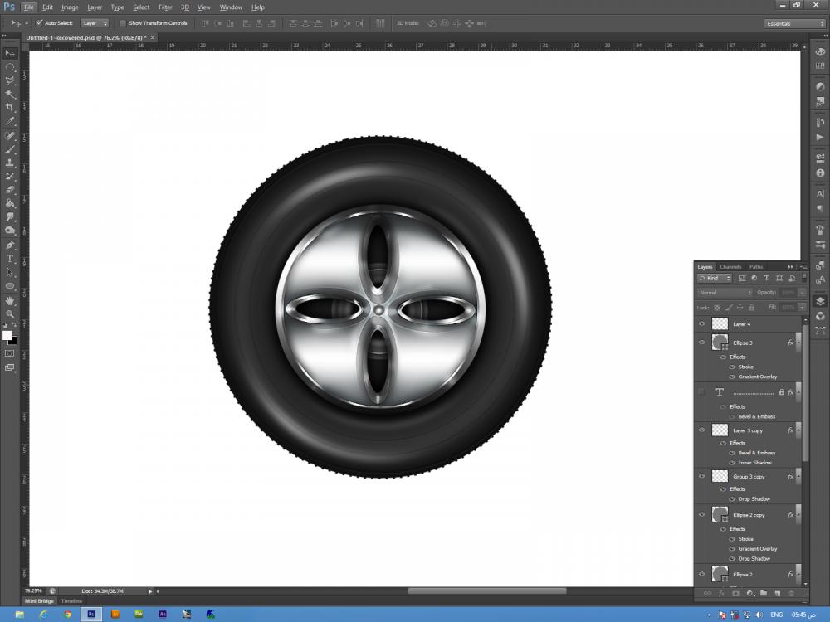
Task: Select the Paint Bucket tool
Action: click(10, 204)
